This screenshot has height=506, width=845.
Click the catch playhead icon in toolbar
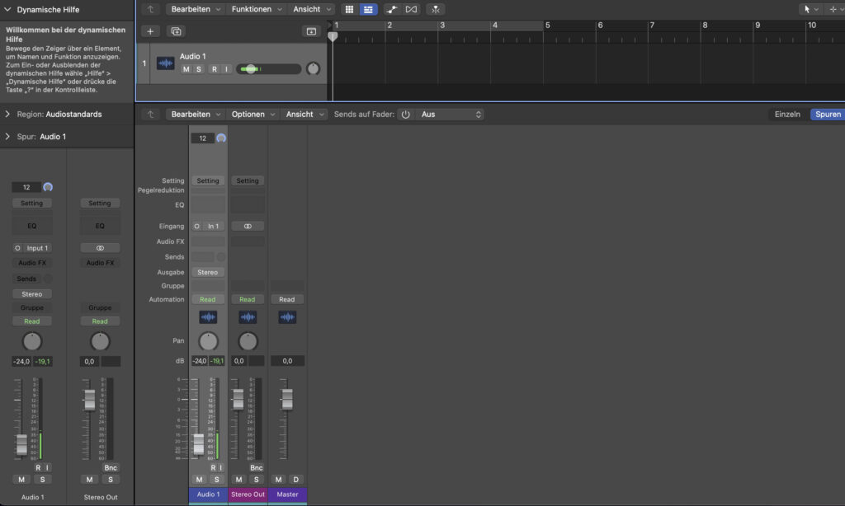[436, 9]
